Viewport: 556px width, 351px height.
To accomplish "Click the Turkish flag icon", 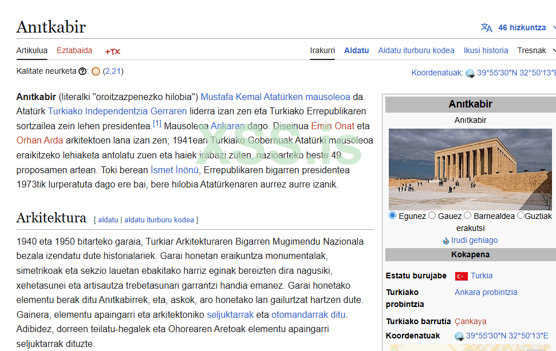I will pos(461,276).
